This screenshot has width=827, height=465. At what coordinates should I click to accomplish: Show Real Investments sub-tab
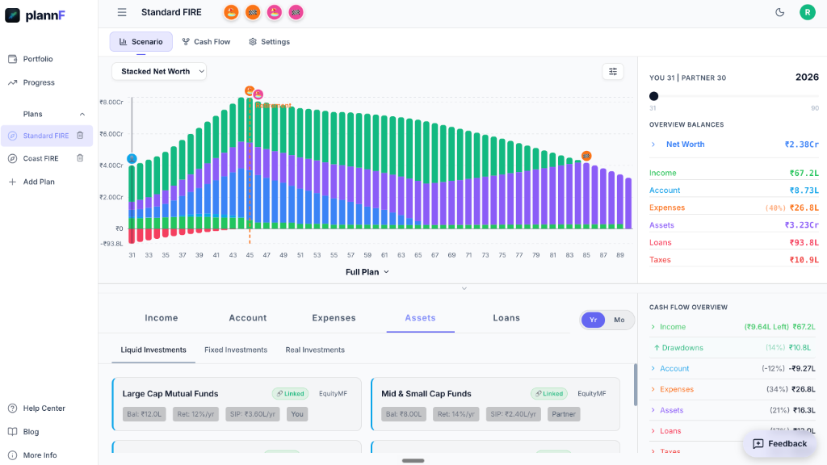click(x=315, y=350)
